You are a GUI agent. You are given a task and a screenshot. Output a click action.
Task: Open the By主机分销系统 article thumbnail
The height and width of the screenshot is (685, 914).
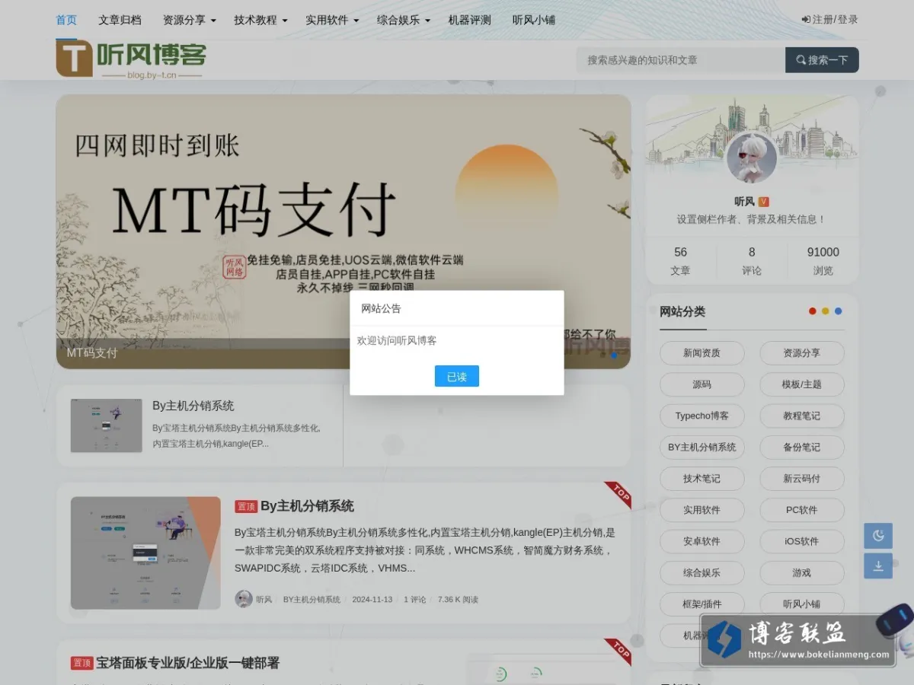[x=145, y=553]
